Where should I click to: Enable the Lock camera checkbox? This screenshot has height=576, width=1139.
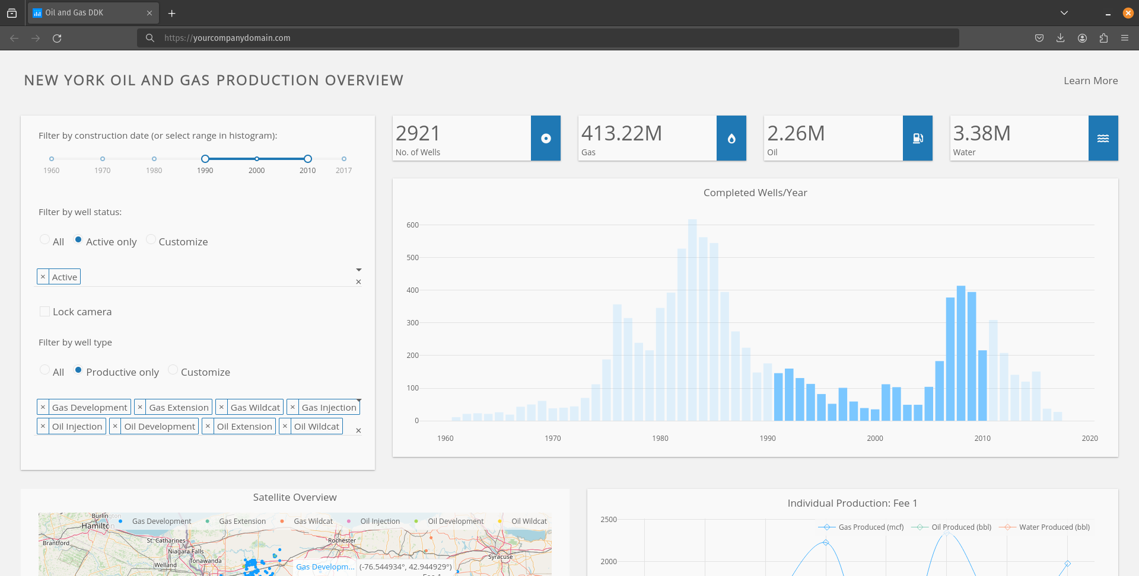click(44, 312)
